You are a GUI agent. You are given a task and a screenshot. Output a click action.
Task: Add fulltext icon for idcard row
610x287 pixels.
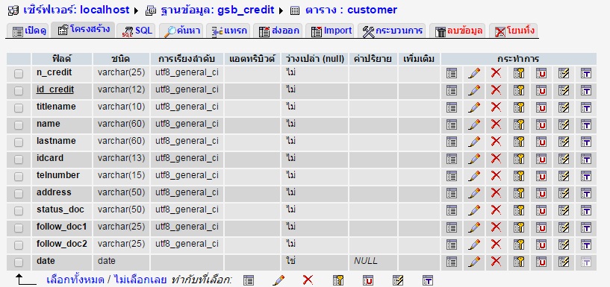coord(586,159)
